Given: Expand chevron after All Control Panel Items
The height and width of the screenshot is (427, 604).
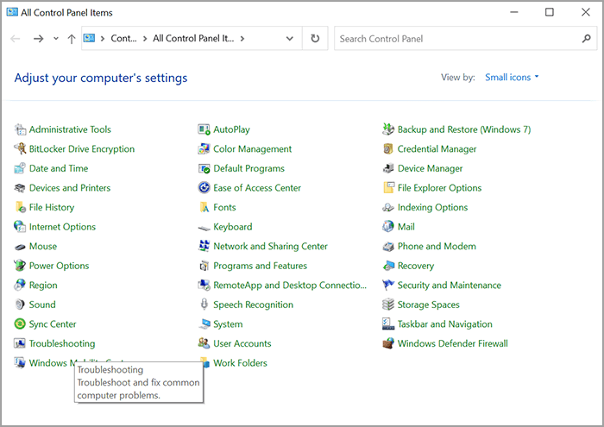Looking at the screenshot, I should [242, 39].
